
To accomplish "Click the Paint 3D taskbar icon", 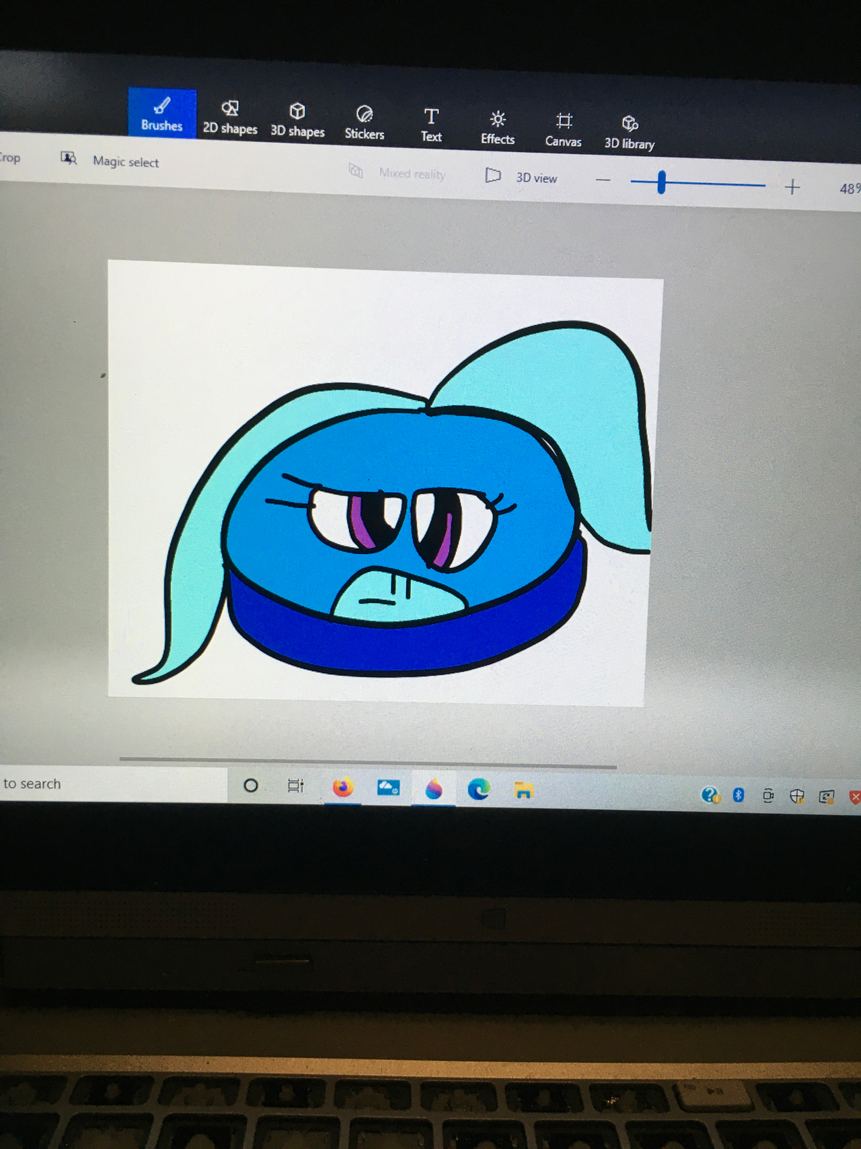I will (x=434, y=789).
